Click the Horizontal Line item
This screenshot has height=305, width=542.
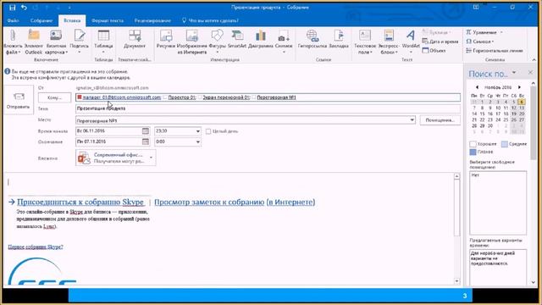495,51
